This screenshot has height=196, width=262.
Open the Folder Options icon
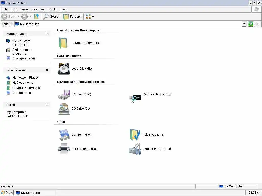135,135
